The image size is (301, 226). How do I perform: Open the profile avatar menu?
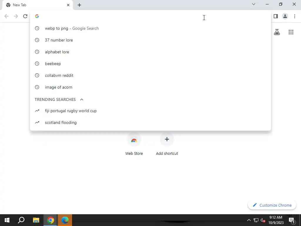coord(285,16)
